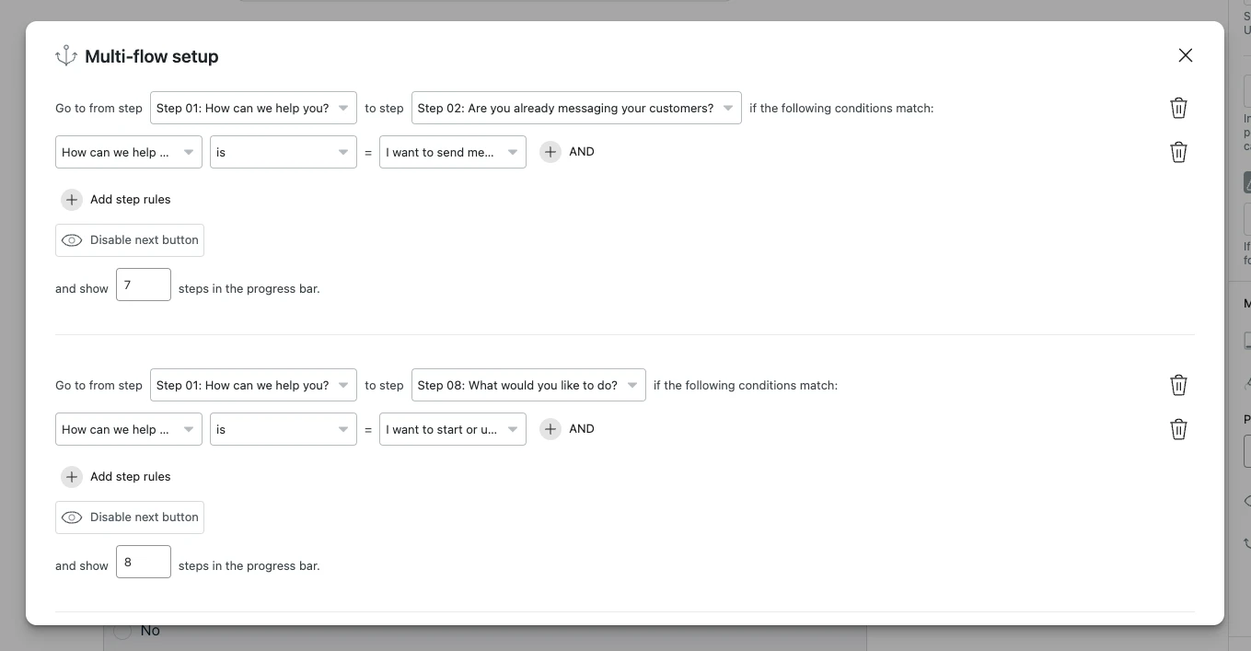Image resolution: width=1251 pixels, height=651 pixels.
Task: Click the anchor icon beside Multi-flow setup
Action: click(x=64, y=55)
